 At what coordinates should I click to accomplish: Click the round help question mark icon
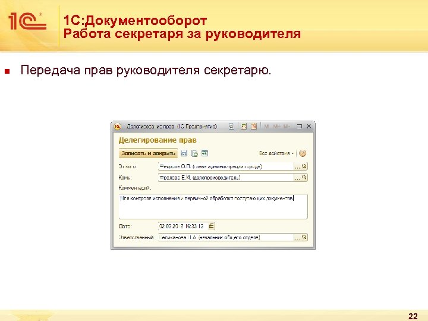click(x=303, y=153)
